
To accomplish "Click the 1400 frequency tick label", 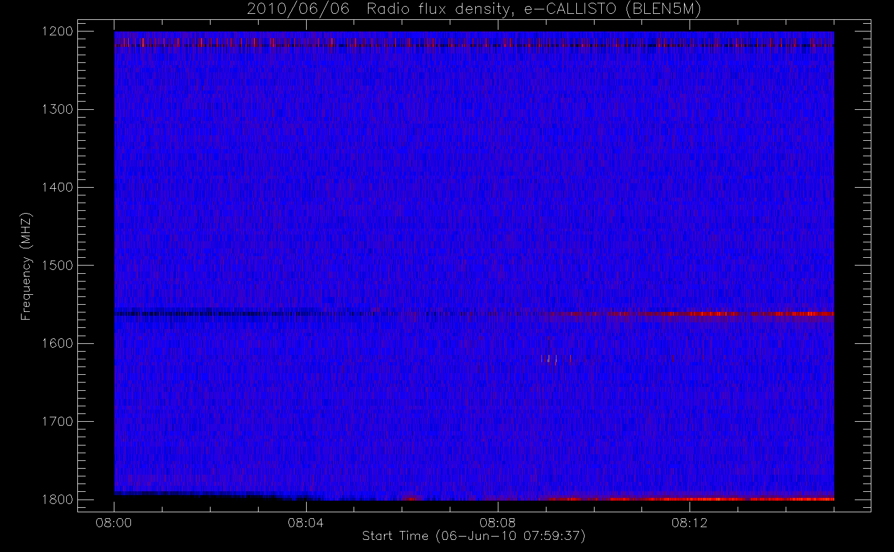I will [57, 187].
